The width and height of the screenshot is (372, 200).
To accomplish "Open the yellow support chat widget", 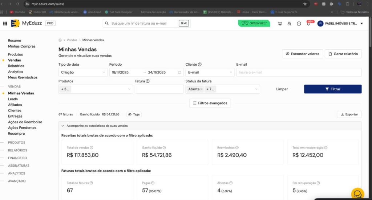I will pos(357,193).
